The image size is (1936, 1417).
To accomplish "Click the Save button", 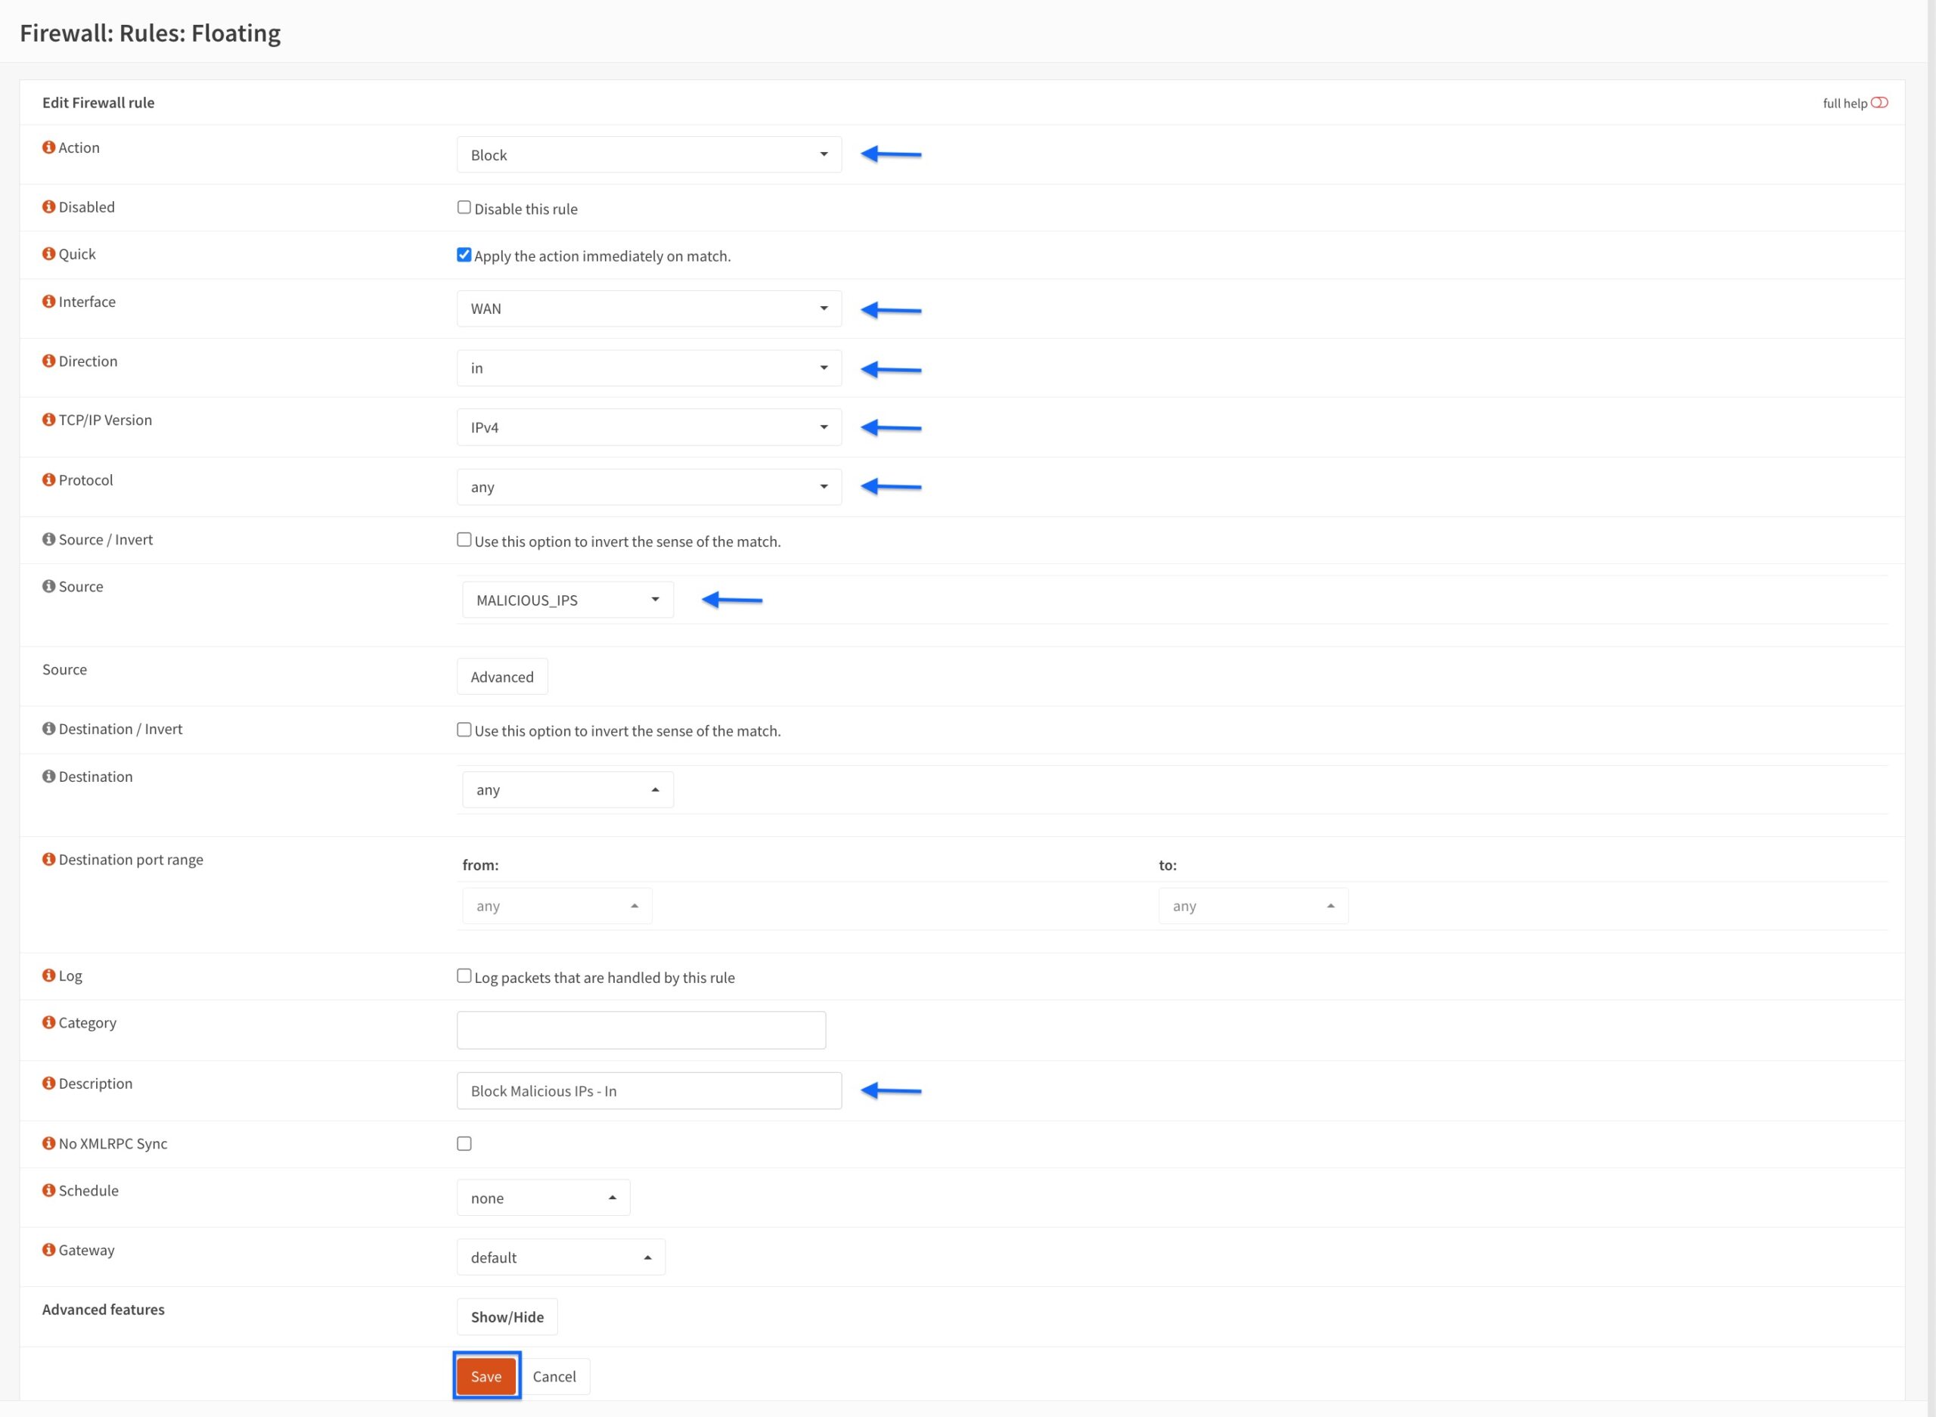I will (x=486, y=1376).
